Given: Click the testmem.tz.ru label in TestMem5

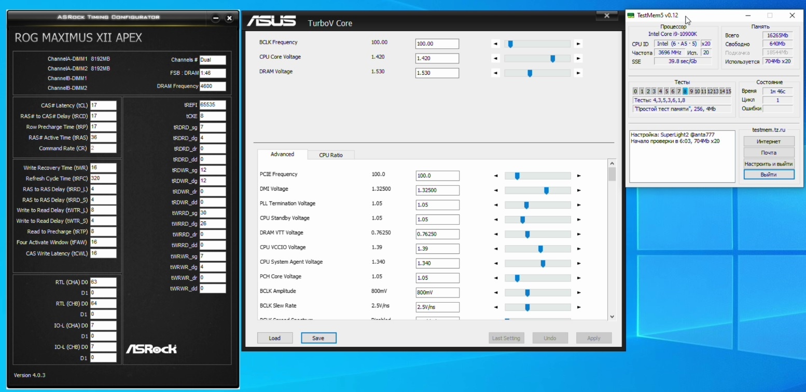Looking at the screenshot, I should (769, 130).
